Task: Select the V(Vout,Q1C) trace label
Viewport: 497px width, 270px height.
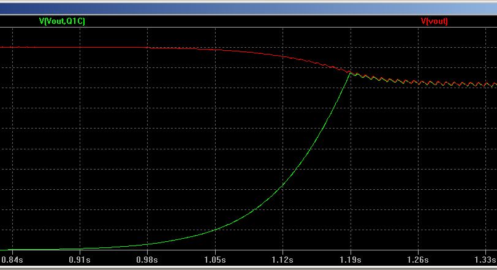Action: [62, 21]
